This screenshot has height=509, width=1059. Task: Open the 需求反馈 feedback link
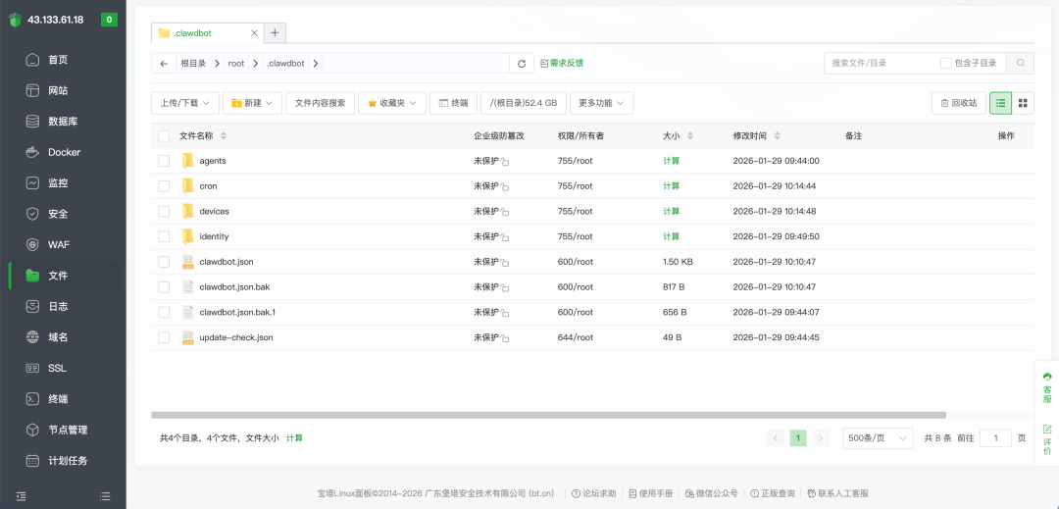point(562,63)
